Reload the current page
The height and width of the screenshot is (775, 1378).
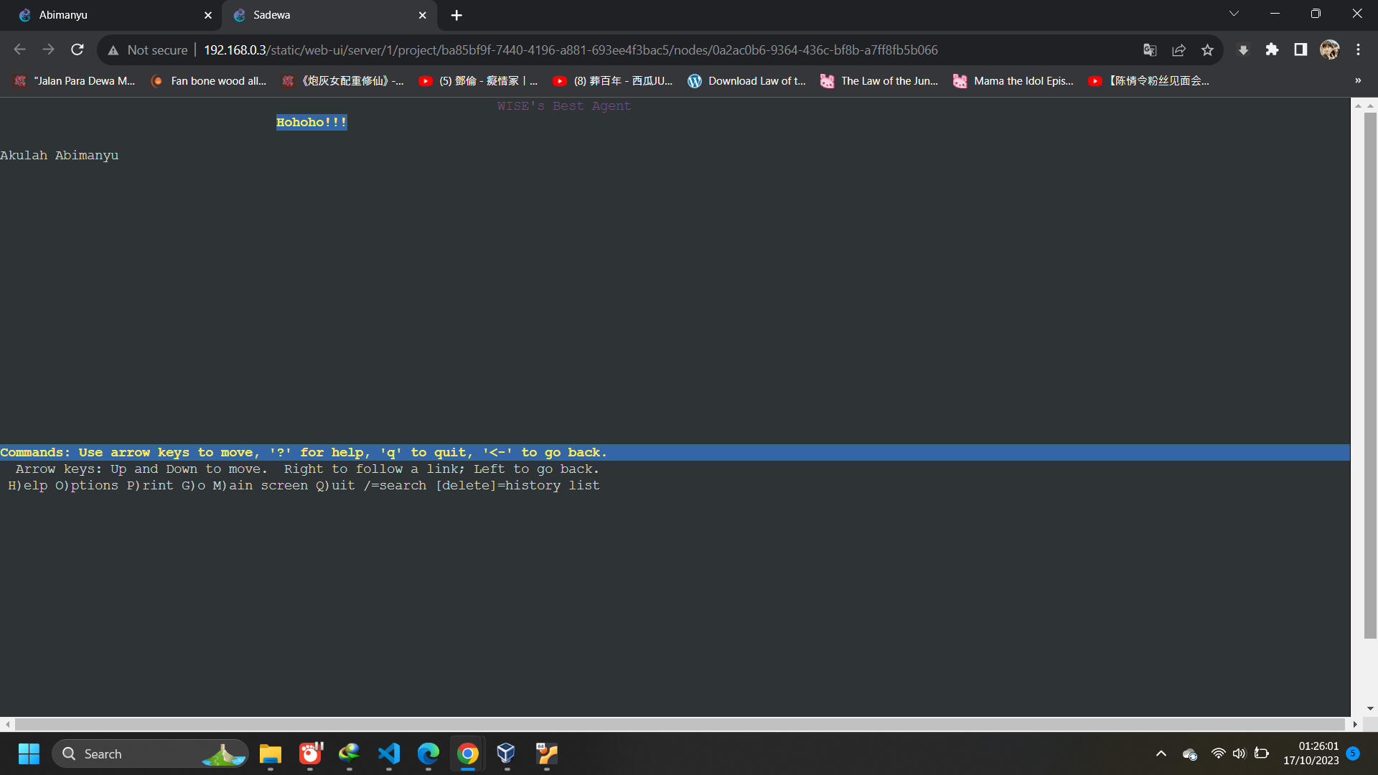pos(78,50)
